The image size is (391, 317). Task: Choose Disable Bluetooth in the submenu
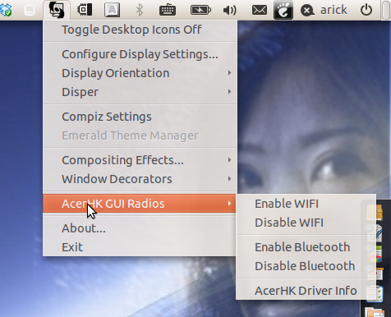click(306, 266)
